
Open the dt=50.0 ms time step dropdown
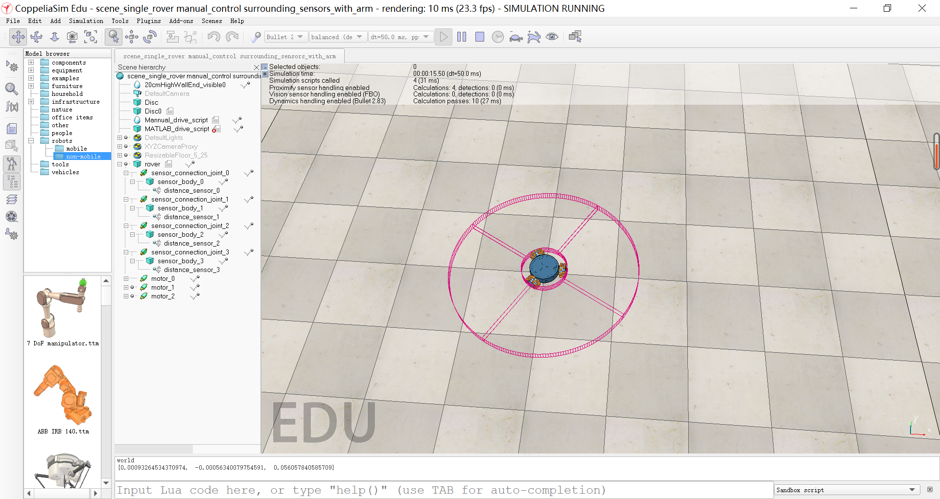pyautogui.click(x=400, y=36)
